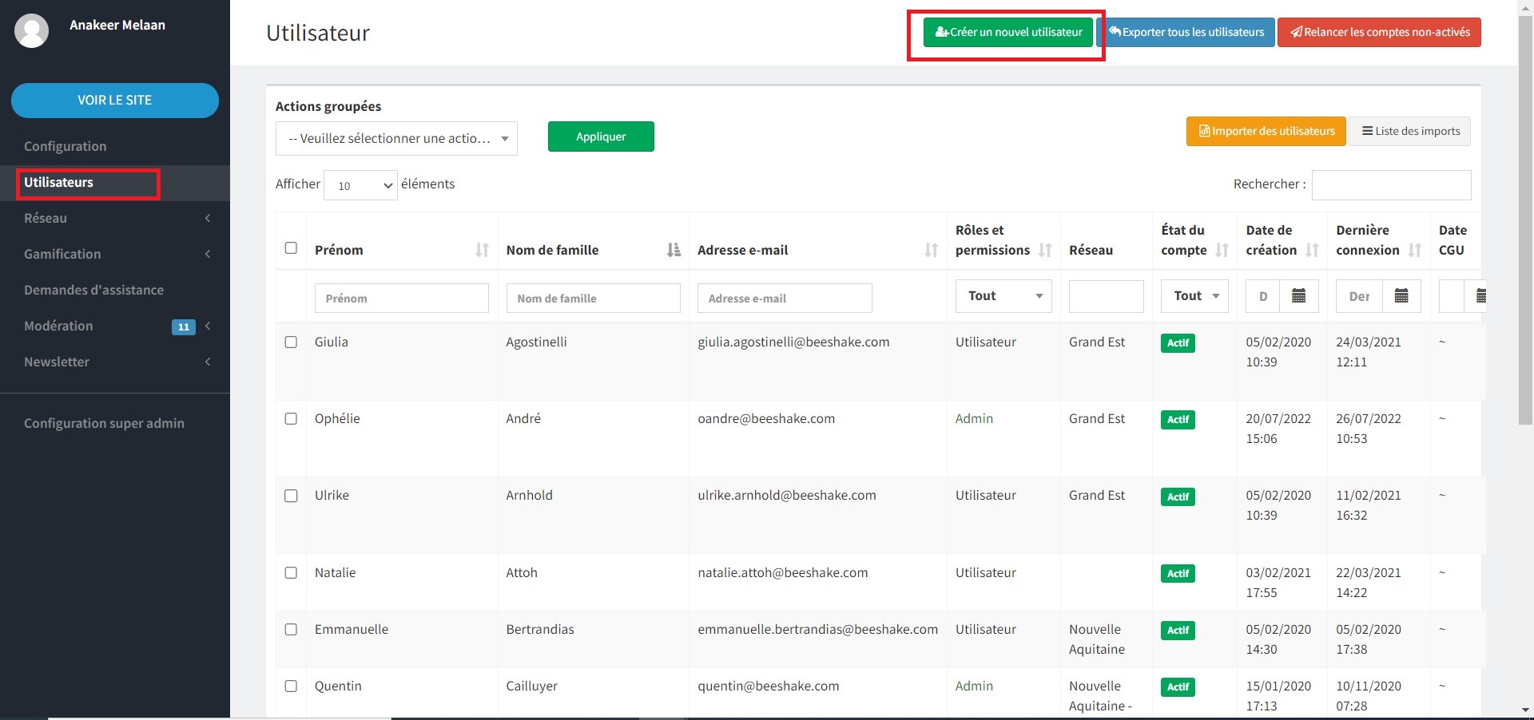Sort table by Nom de famille column
This screenshot has height=720, width=1534.
(x=674, y=250)
